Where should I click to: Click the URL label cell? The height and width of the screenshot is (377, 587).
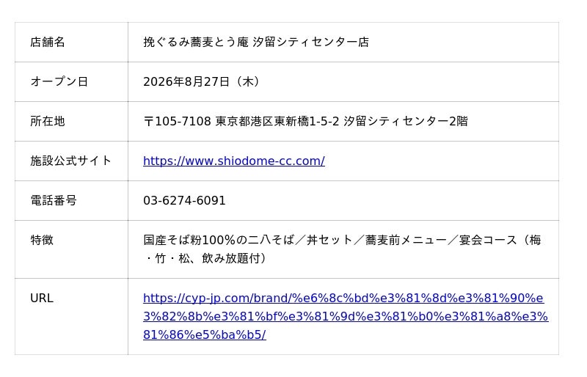[x=71, y=316]
